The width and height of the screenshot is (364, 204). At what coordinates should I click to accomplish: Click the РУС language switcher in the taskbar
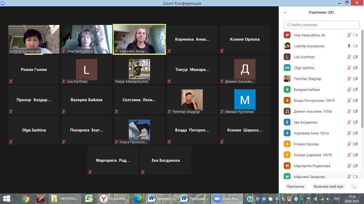click(337, 199)
